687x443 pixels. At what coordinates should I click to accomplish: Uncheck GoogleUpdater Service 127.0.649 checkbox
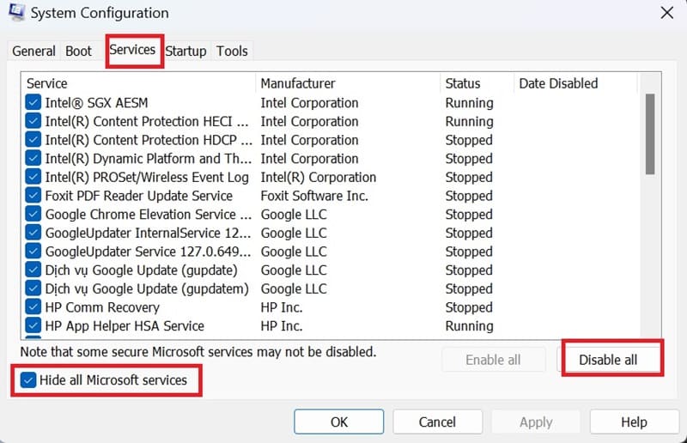[33, 252]
